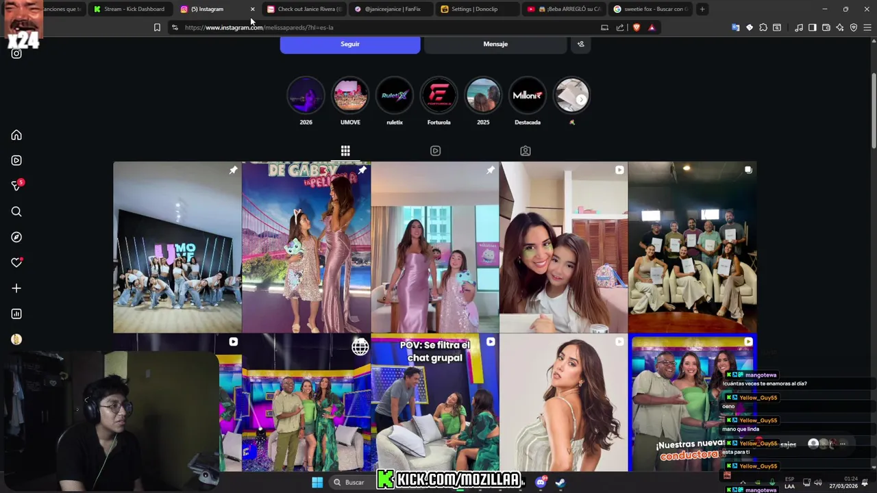Open the POV Se filtra el chat grupal reel
This screenshot has height=493, width=877.
click(435, 403)
